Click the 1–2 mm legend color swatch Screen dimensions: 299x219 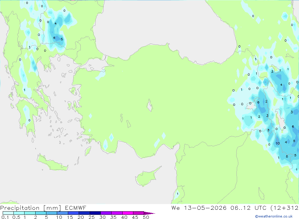pos(30,213)
